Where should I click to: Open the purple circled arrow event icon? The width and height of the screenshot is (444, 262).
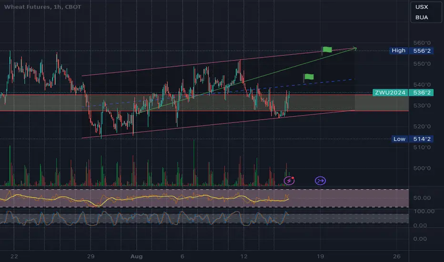(x=320, y=181)
